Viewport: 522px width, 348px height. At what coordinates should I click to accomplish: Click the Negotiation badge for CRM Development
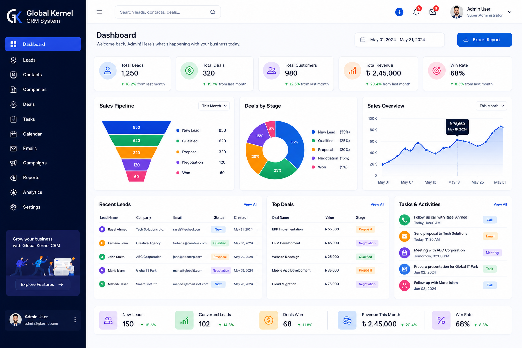367,243
